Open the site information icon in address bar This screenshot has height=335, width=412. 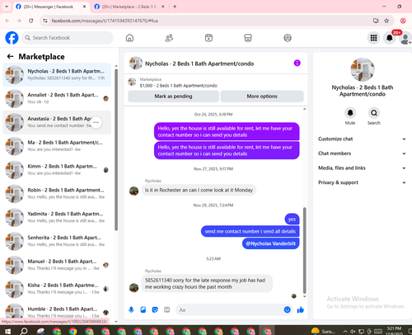(x=45, y=21)
